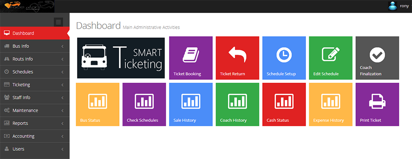Click the Smart Ticketing banner image
The image size is (412, 159).
(x=121, y=58)
